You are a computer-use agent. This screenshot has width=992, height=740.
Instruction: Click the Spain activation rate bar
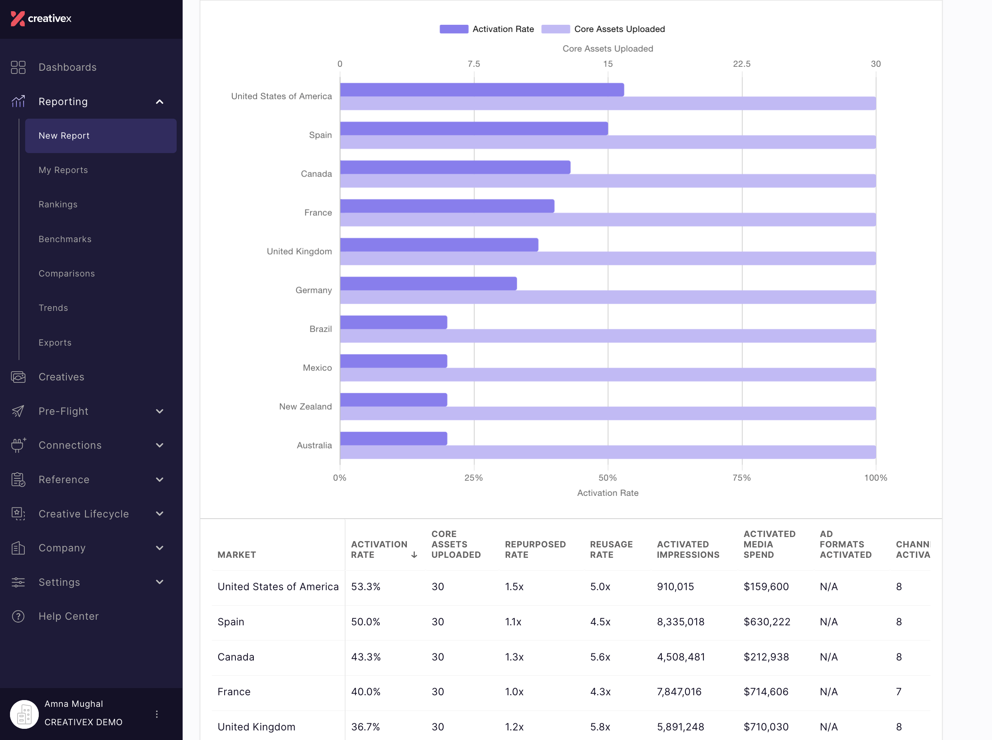pyautogui.click(x=474, y=129)
